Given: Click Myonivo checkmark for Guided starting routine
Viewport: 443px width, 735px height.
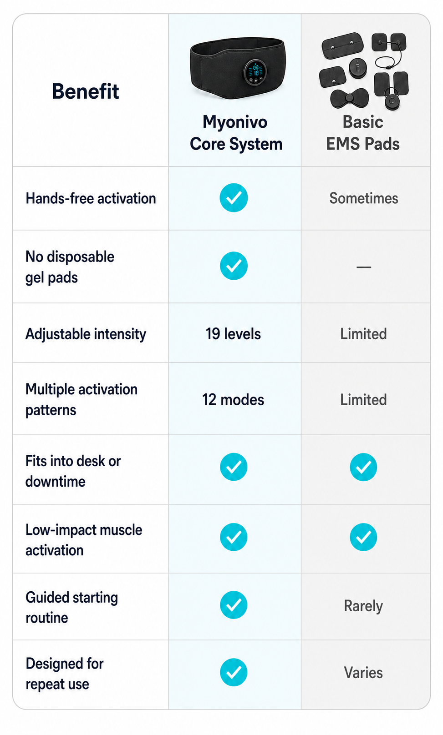Looking at the screenshot, I should (x=234, y=605).
